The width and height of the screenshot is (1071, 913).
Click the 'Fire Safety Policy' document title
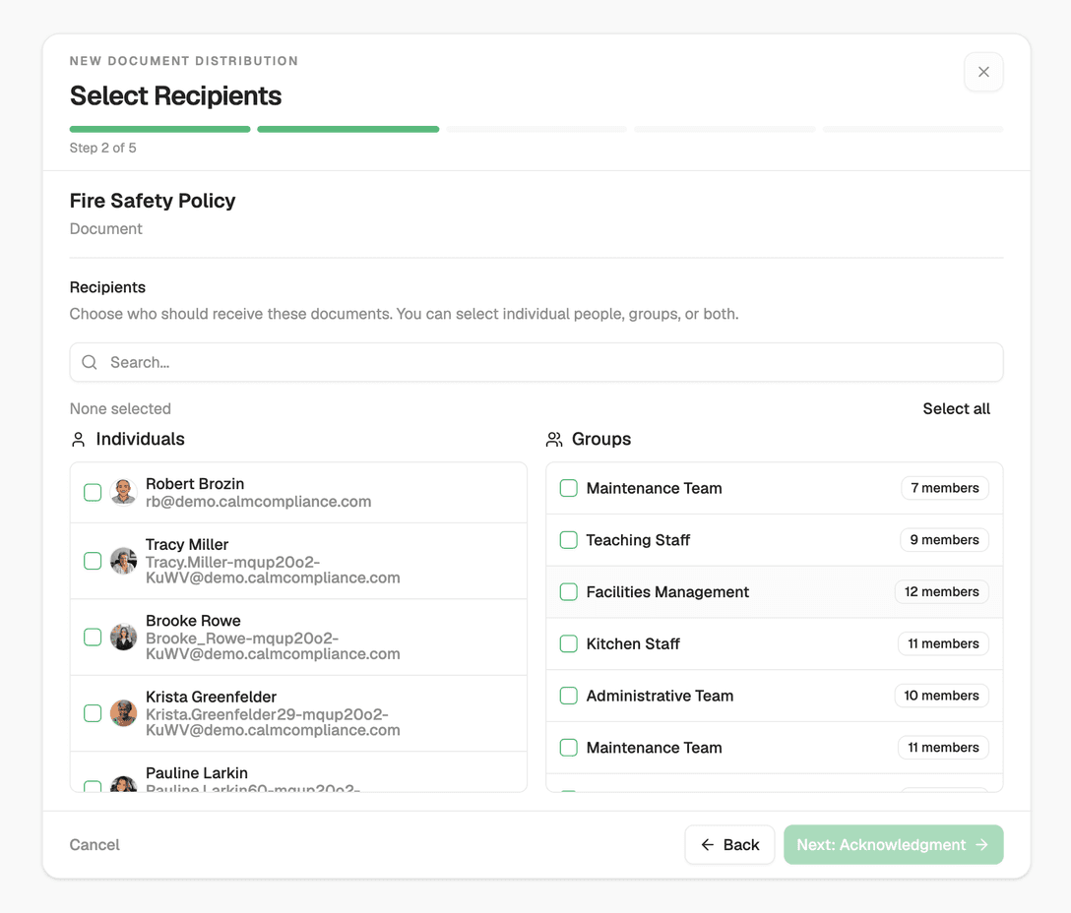tap(153, 201)
